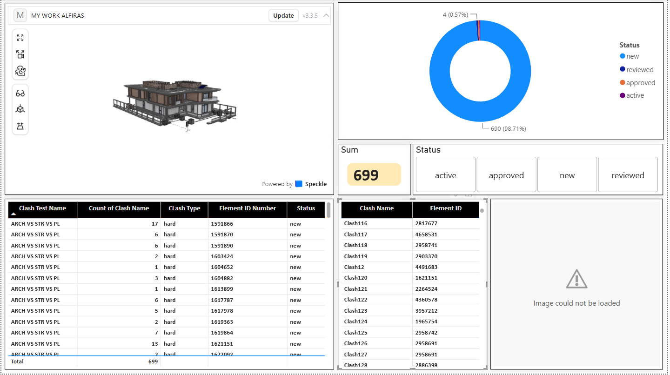Toggle the ghost mode icon

pos(20,71)
